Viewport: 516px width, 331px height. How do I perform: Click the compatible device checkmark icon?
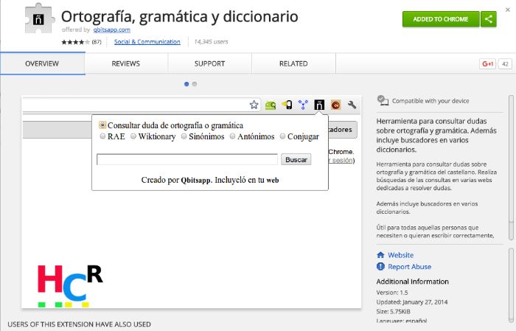[383, 100]
